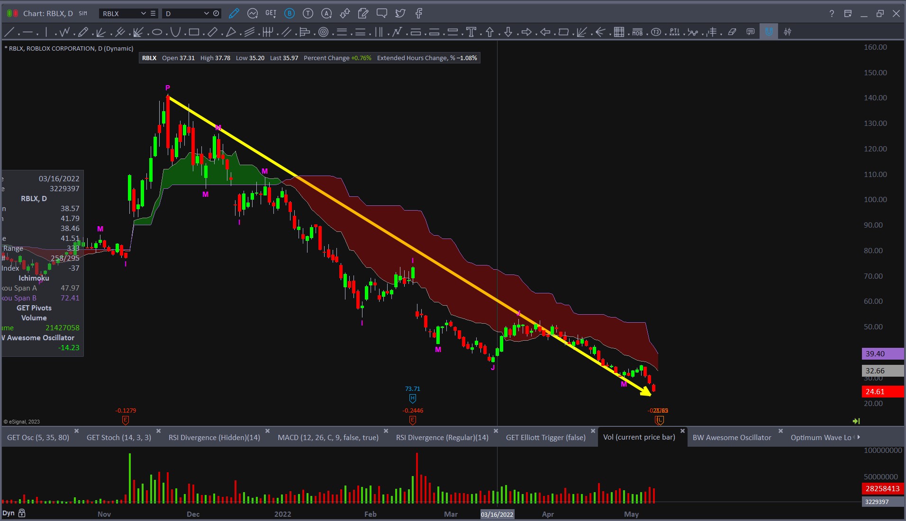Open the MACD study tab
Screen dimensions: 906x521
pyautogui.click(x=328, y=438)
